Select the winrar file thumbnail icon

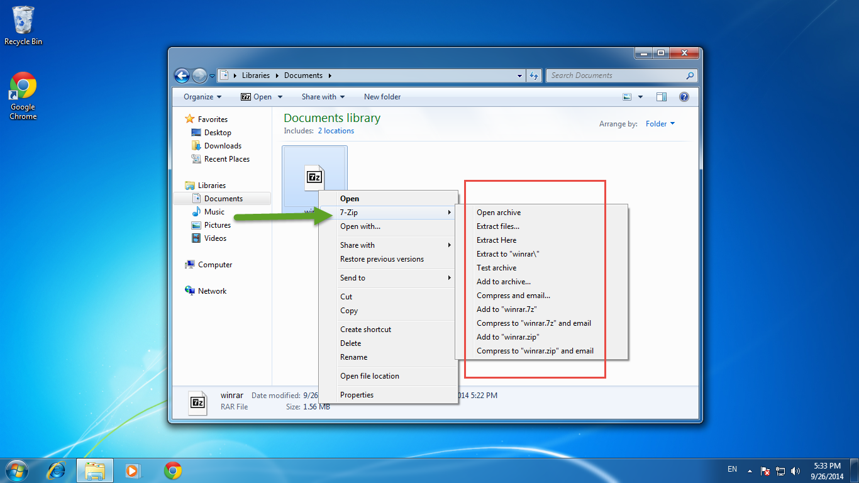(314, 177)
